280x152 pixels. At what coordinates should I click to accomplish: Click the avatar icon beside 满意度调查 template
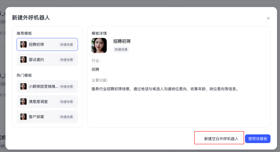coord(23,102)
